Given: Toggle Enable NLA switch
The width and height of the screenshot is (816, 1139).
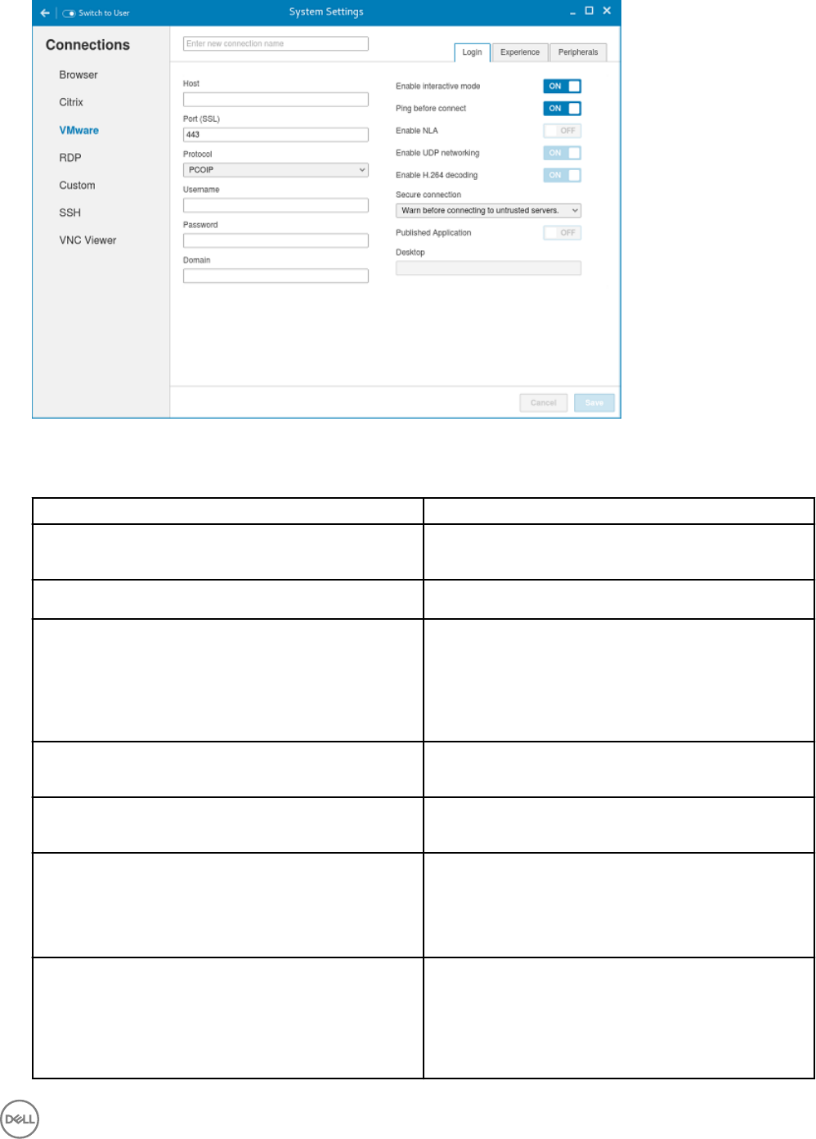Looking at the screenshot, I should (563, 131).
